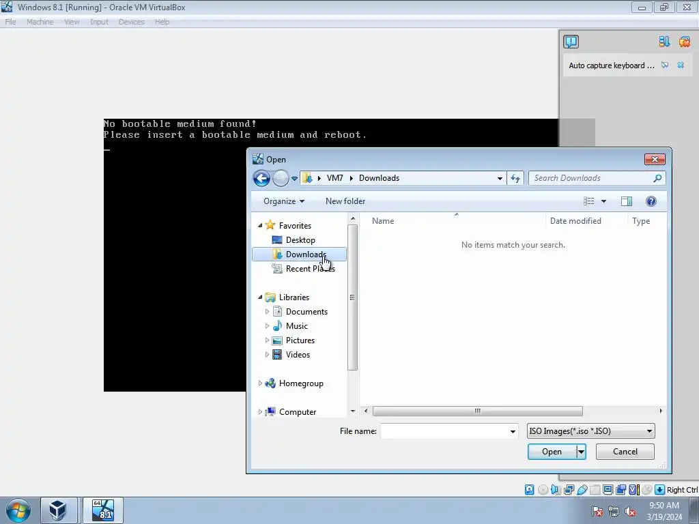Click the recording icon in VirtualBox status bar
The height and width of the screenshot is (524, 699).
coord(620,490)
